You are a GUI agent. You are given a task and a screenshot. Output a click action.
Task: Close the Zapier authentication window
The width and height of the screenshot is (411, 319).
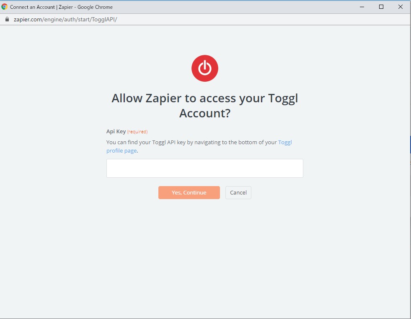(401, 7)
